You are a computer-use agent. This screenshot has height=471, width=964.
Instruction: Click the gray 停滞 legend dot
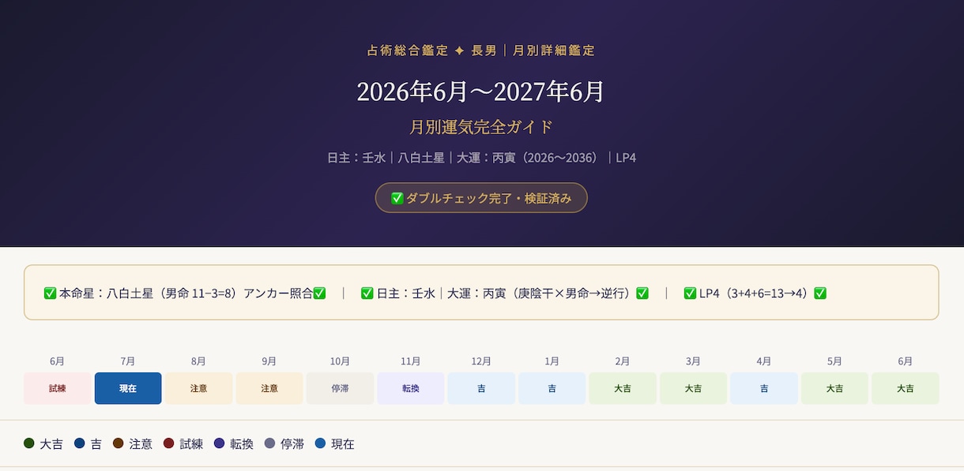[x=269, y=443]
